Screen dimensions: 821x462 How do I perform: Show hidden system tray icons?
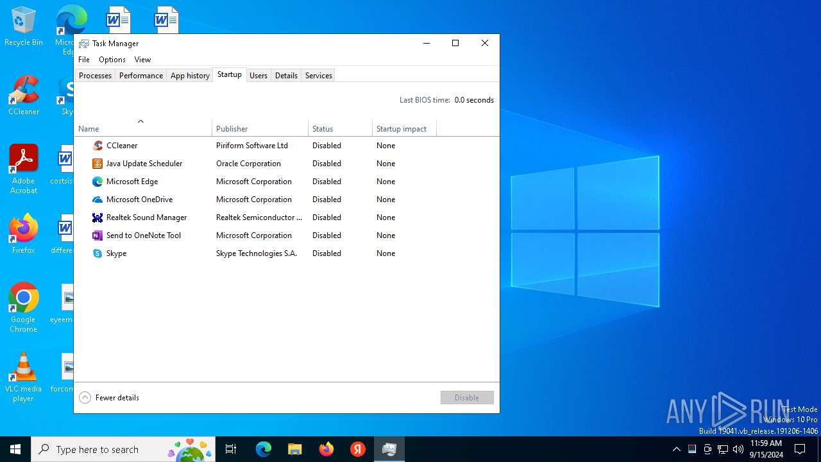coord(677,449)
